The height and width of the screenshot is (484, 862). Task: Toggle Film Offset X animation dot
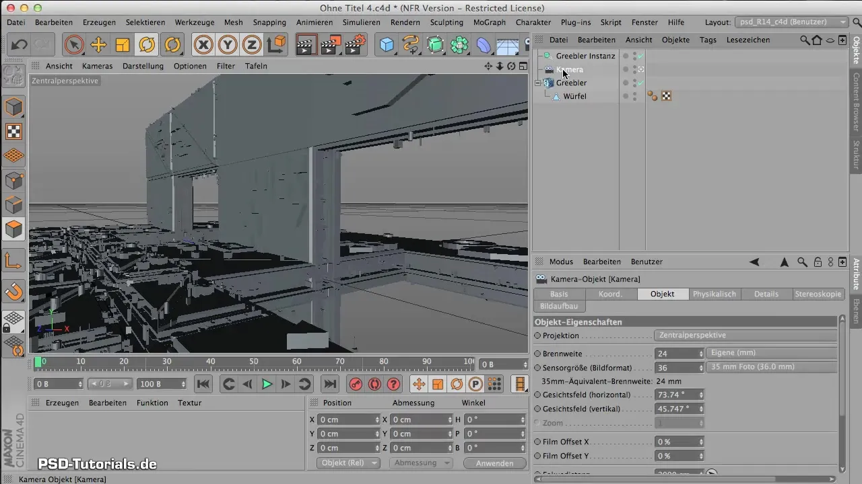point(537,442)
